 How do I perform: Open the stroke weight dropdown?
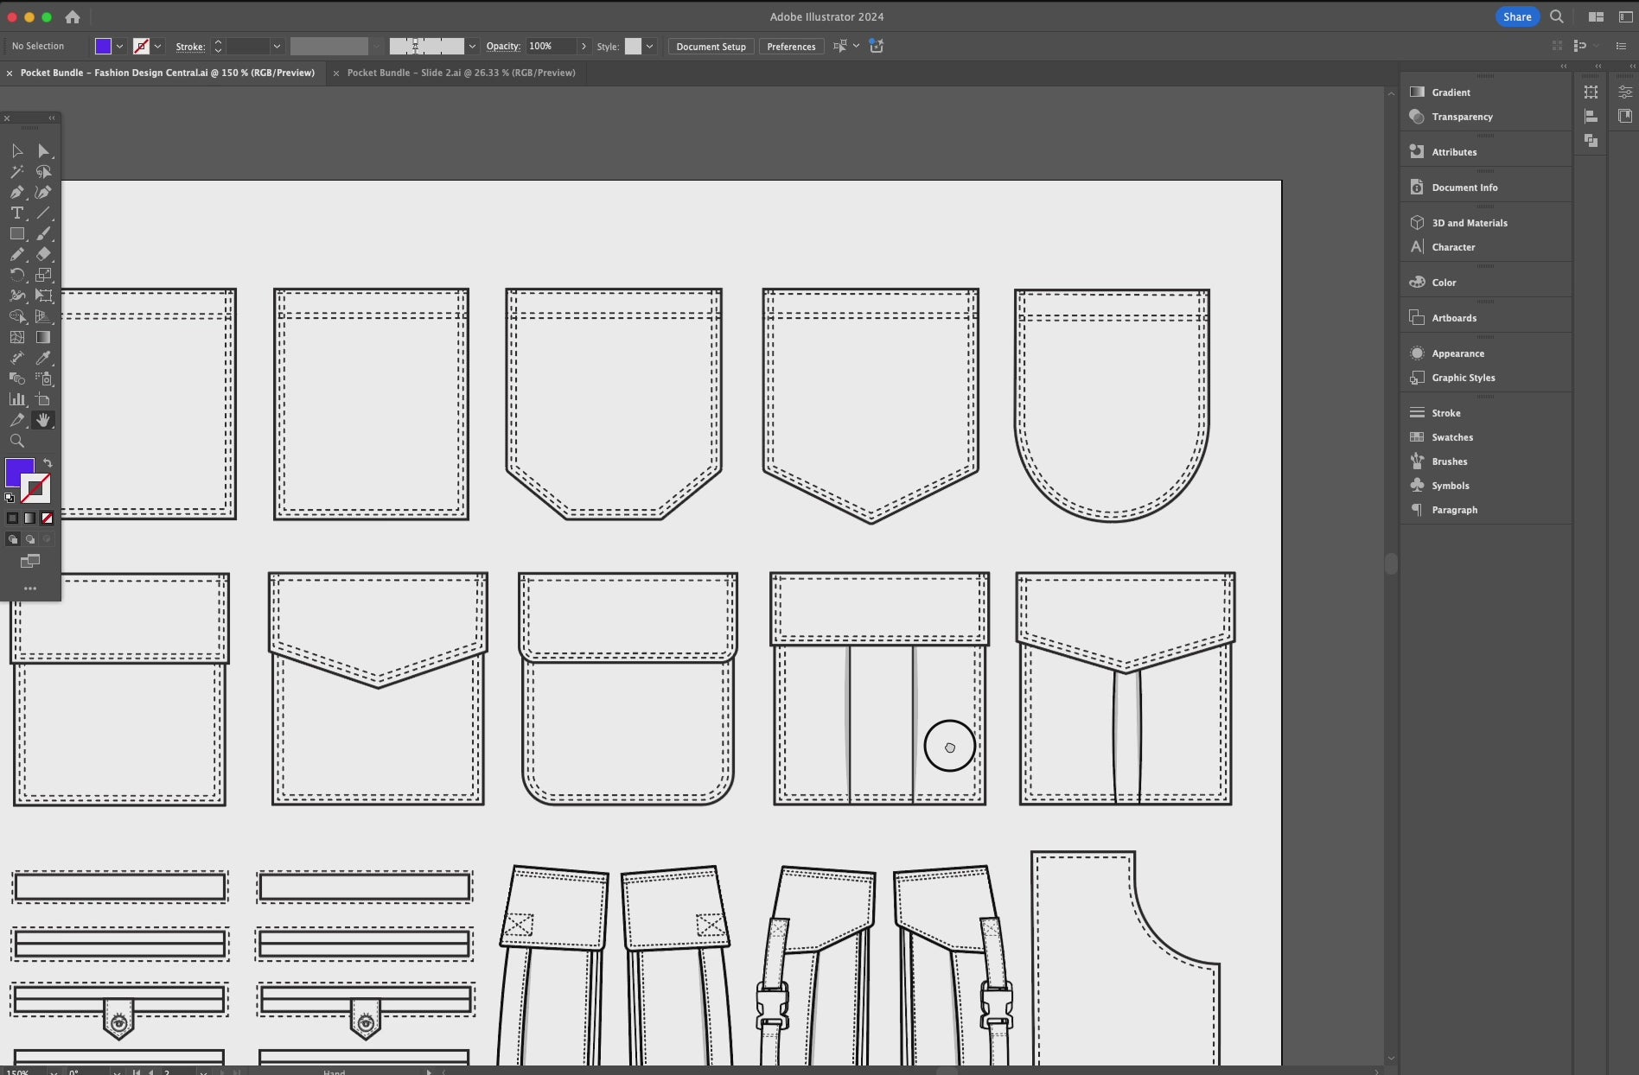coord(277,47)
